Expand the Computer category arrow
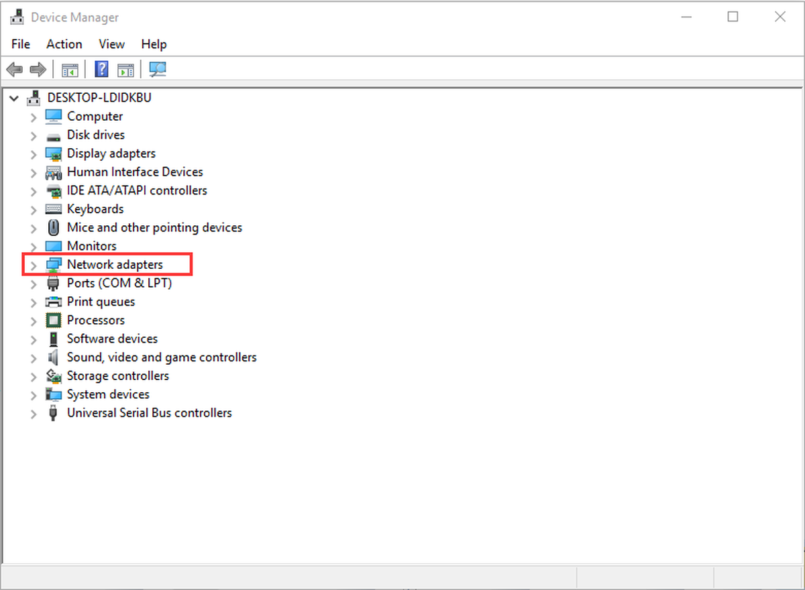This screenshot has height=590, width=805. coord(34,117)
